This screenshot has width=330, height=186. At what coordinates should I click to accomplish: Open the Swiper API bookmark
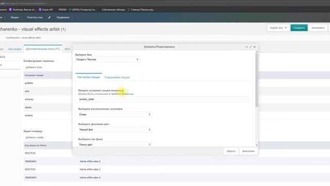click(x=46, y=9)
